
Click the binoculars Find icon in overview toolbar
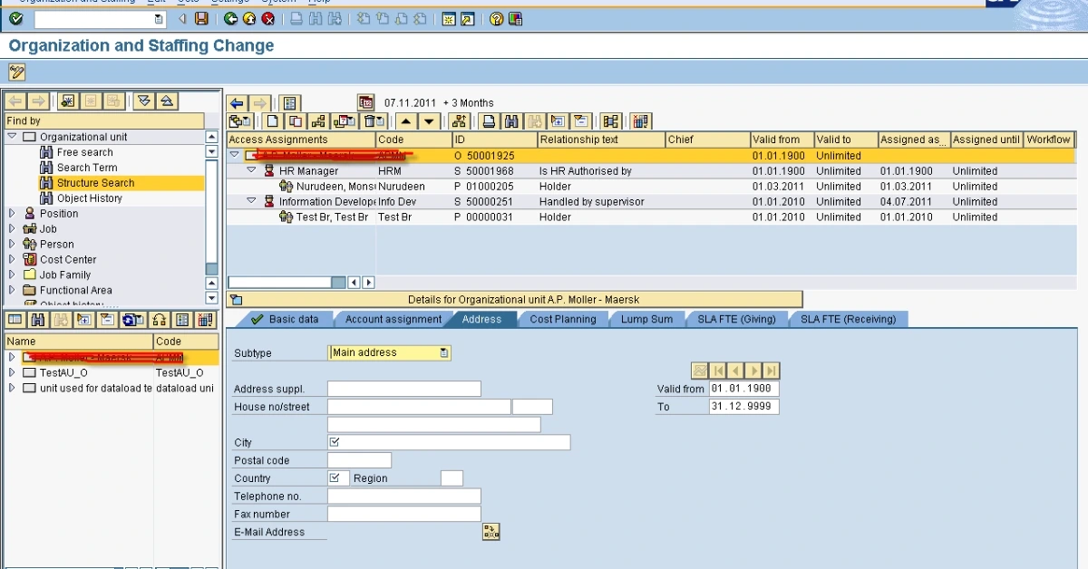click(511, 121)
